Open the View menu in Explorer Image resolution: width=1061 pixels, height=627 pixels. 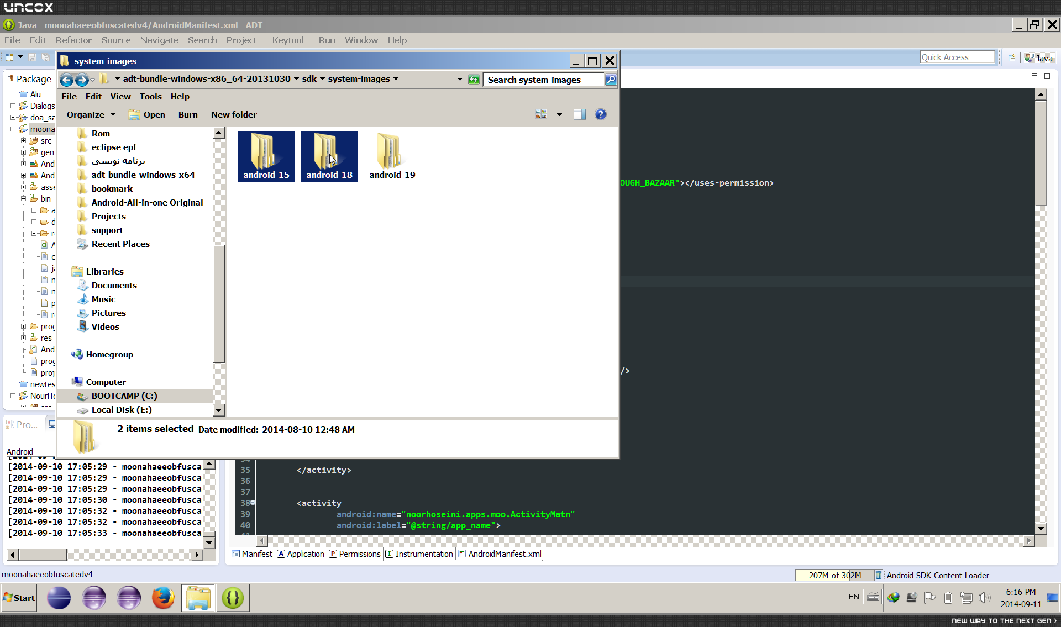pyautogui.click(x=120, y=96)
